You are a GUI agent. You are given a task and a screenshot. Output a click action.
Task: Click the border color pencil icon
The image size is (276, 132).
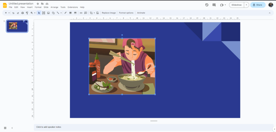[65, 13]
